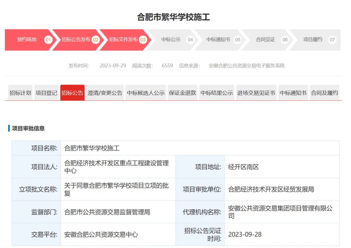351x248 pixels.
Task: Select the 招标公告 tab
Action: pos(72,93)
